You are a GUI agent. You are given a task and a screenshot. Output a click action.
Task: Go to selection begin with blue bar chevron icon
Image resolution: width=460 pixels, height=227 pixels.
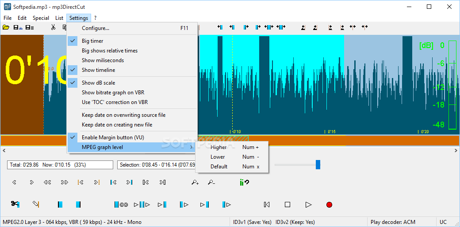point(114,182)
